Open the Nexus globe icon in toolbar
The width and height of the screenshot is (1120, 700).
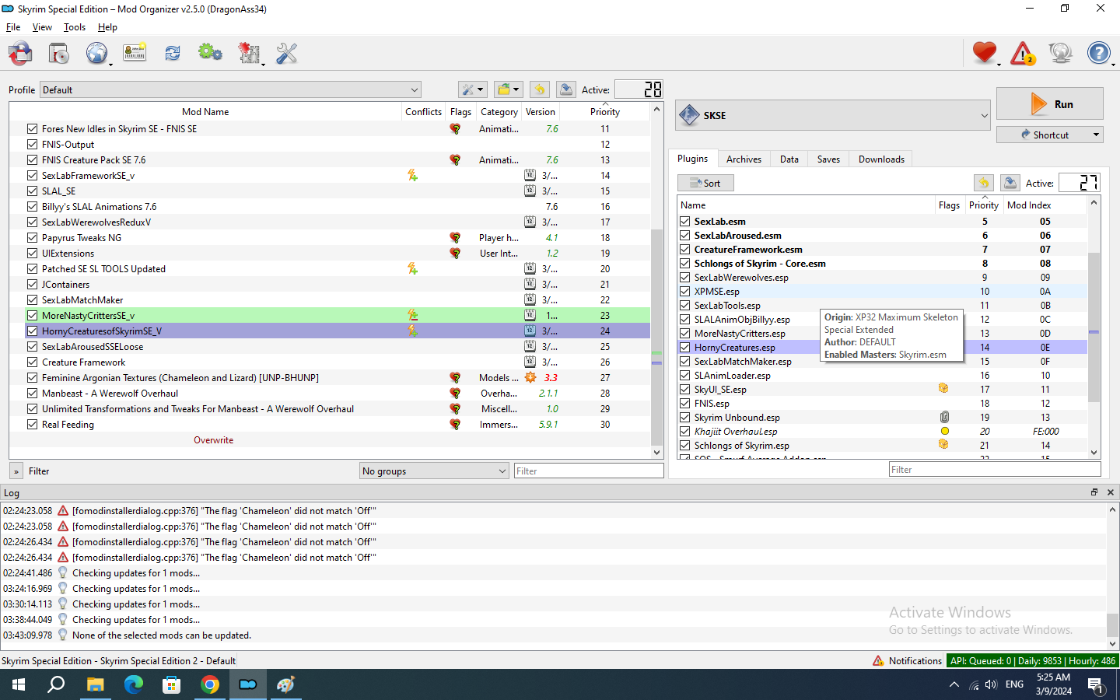pos(96,54)
